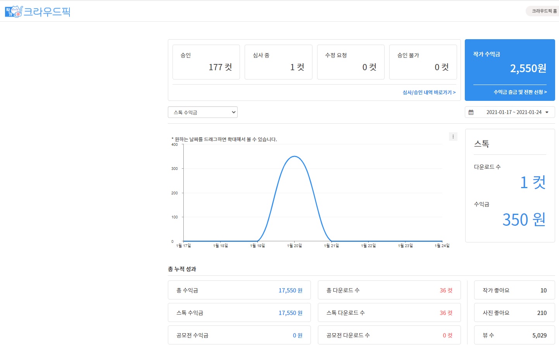
Task: Click the 스톡 수익금 17,550 원 row
Action: pos(239,313)
